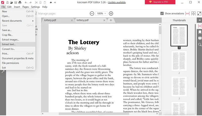Open the Settings menu

[x=35, y=7]
